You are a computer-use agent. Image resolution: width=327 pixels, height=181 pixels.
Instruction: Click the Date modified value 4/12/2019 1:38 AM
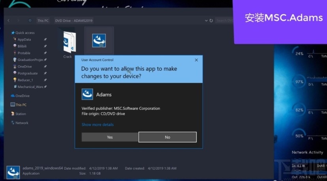pyautogui.click(x=103, y=168)
